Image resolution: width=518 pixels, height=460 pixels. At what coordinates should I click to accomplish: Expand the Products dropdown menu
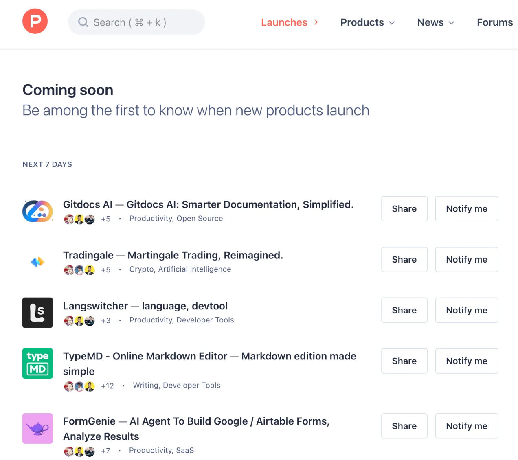click(x=367, y=22)
